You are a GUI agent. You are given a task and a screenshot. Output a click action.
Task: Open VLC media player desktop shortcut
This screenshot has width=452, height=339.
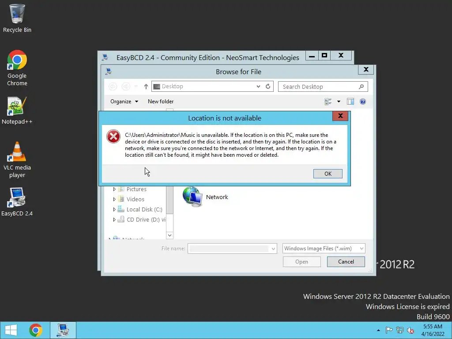click(x=17, y=160)
